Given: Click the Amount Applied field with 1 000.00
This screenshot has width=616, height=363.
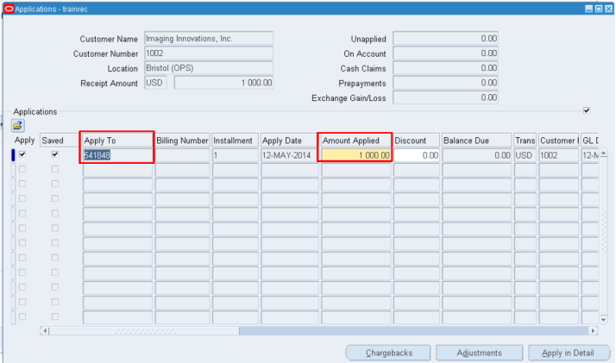Looking at the screenshot, I should (356, 155).
